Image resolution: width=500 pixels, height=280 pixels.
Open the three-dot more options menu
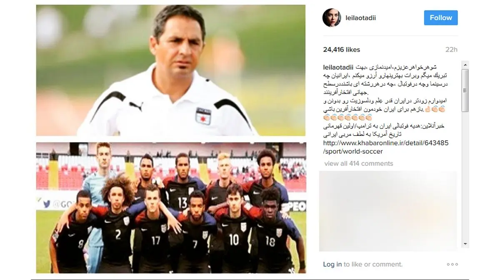tap(452, 264)
